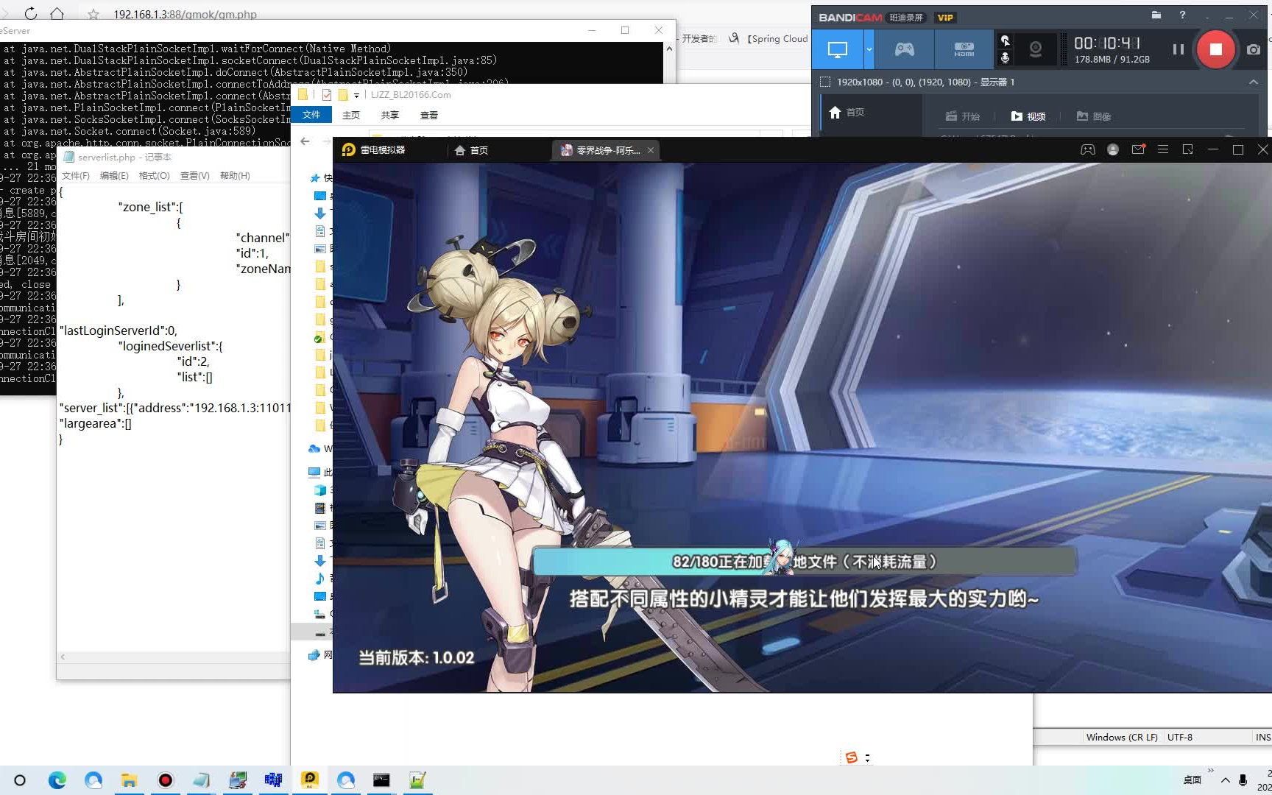Expand system tray hidden icons chevron
The image size is (1272, 795).
click(1225, 780)
